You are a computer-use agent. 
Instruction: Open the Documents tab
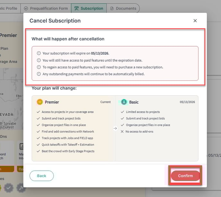click(x=123, y=8)
